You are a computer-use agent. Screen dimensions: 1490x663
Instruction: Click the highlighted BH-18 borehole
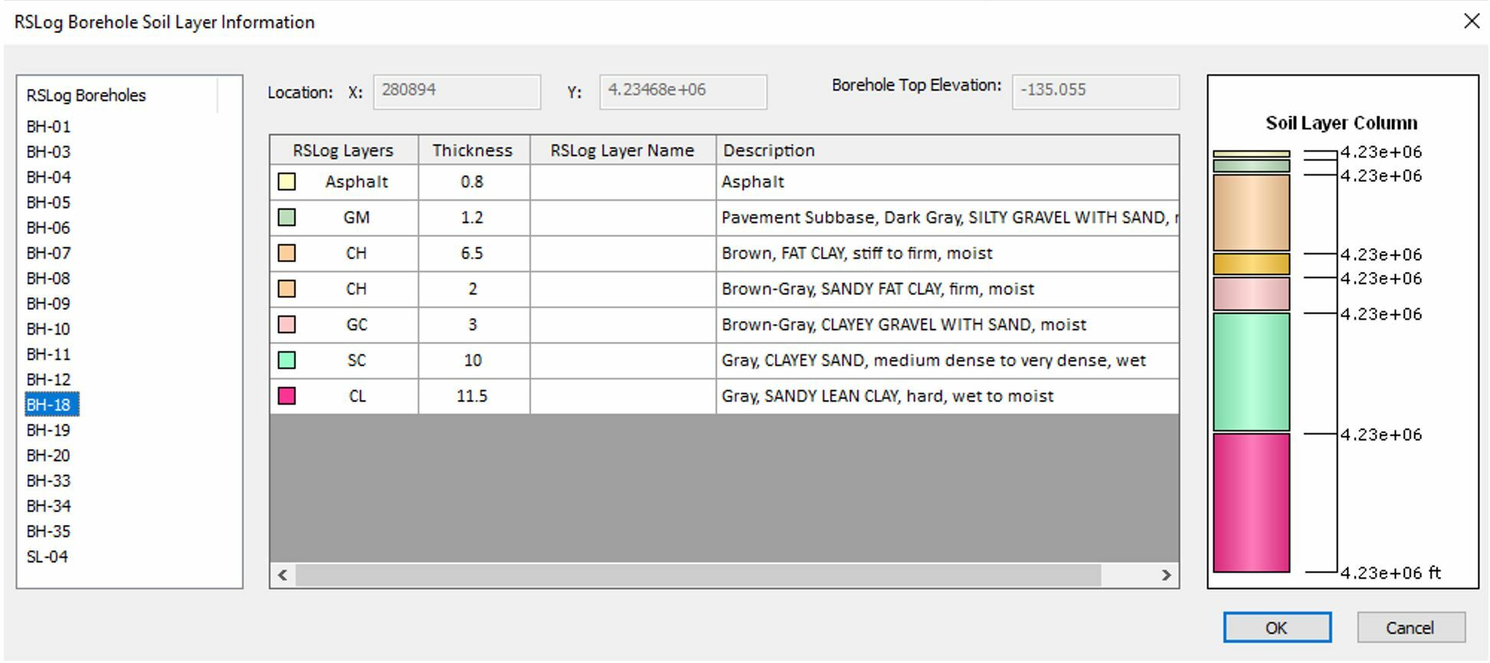tap(51, 405)
